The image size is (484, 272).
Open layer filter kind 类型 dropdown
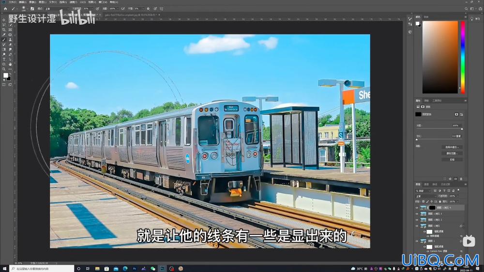pos(424,191)
